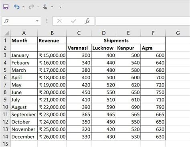The image size is (190, 147).
Task: Click the Agra column label cell
Action: pos(153,48)
